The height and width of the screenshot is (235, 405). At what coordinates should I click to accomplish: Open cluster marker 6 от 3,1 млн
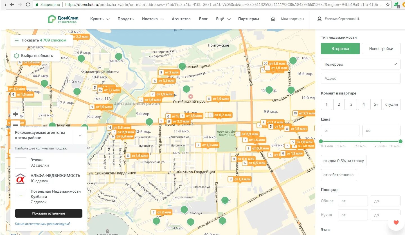tap(163, 81)
